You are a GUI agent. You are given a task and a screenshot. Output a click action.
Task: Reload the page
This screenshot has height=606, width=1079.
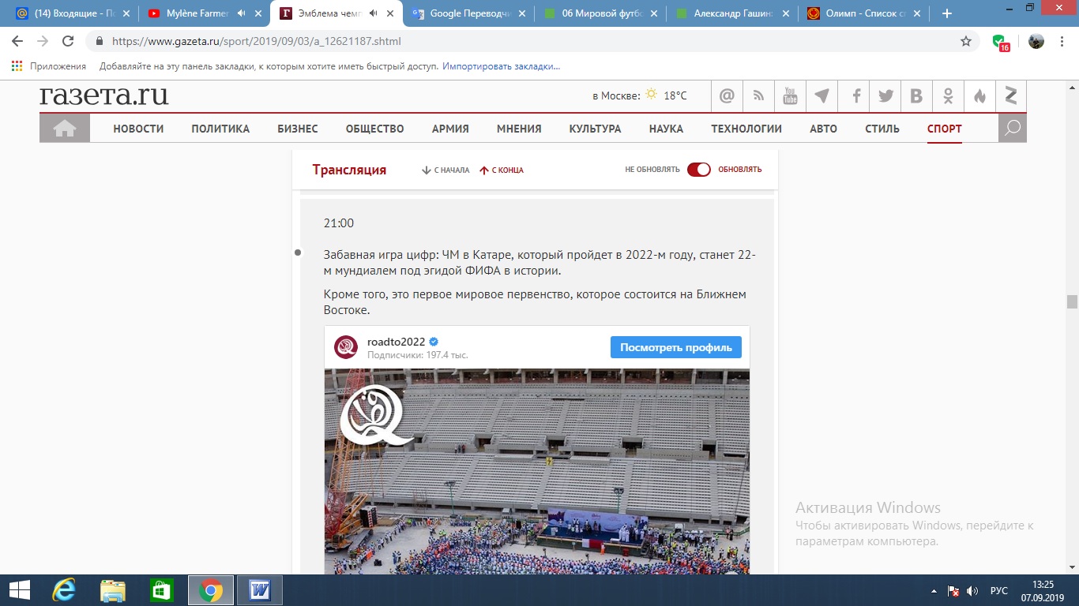pos(68,41)
